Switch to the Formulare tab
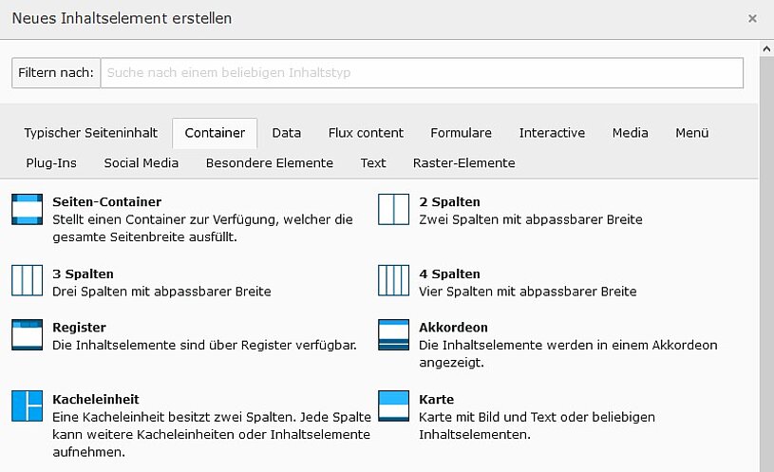 click(461, 133)
